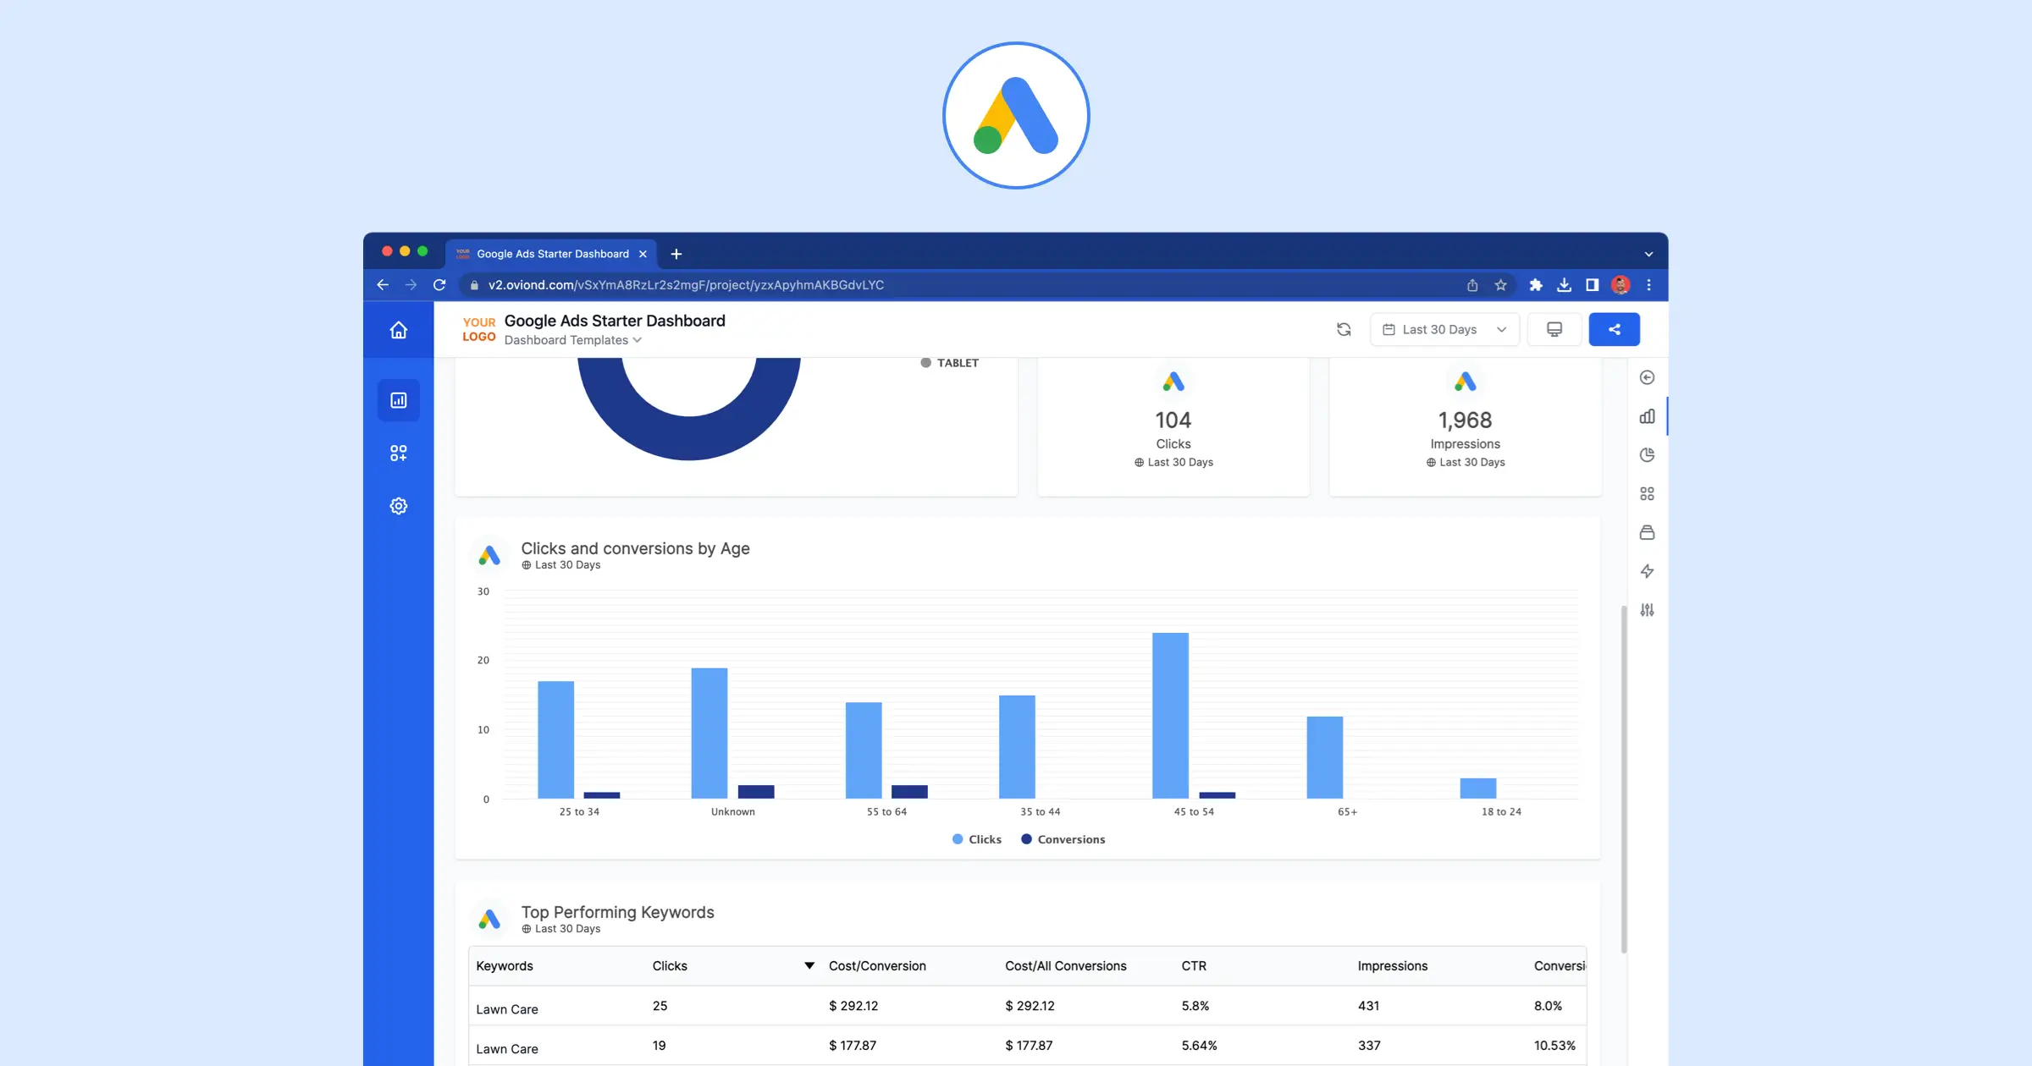Open browser three-dot menu
Image resolution: width=2032 pixels, height=1066 pixels.
[x=1648, y=285]
